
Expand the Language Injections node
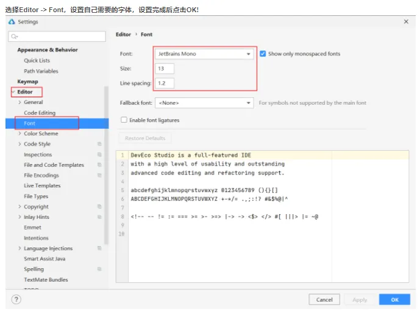tap(20, 248)
